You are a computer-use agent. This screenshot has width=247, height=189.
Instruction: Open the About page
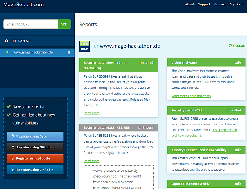[x=189, y=4]
